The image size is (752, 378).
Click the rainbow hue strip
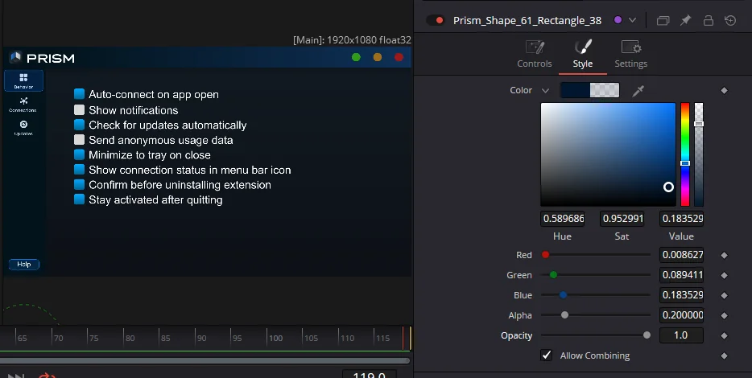pos(685,154)
